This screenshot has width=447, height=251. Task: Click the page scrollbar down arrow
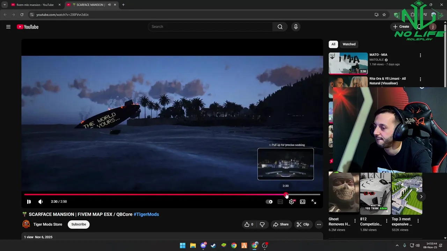click(x=445, y=238)
